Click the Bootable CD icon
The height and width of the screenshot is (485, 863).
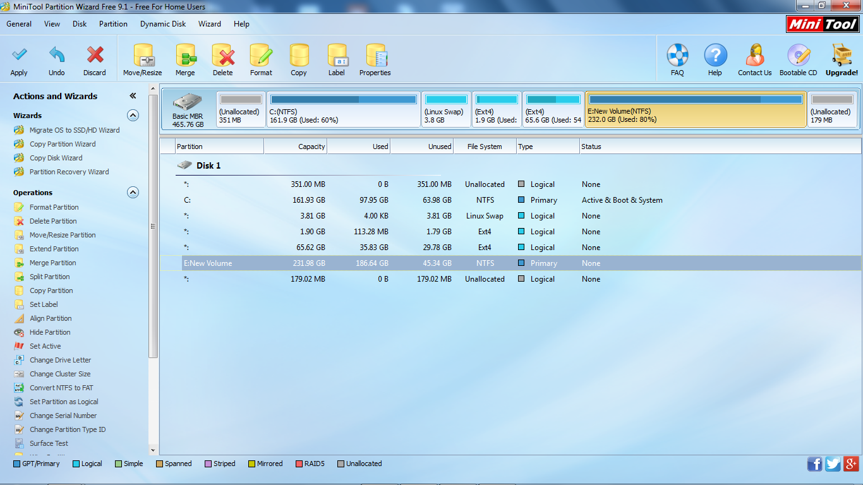click(x=798, y=59)
